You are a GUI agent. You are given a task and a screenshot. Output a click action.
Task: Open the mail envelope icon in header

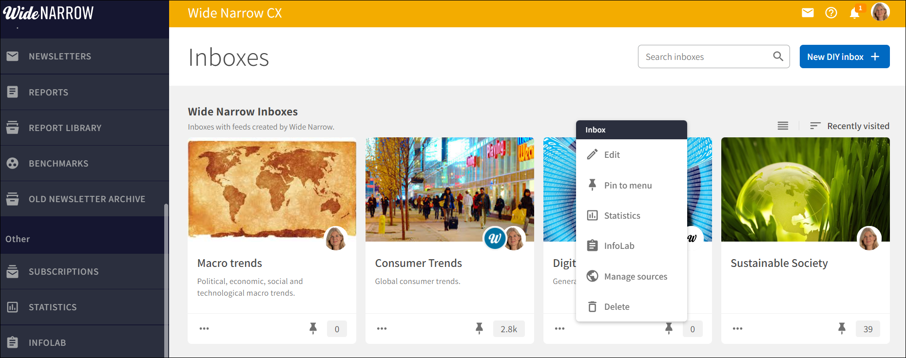pos(808,13)
